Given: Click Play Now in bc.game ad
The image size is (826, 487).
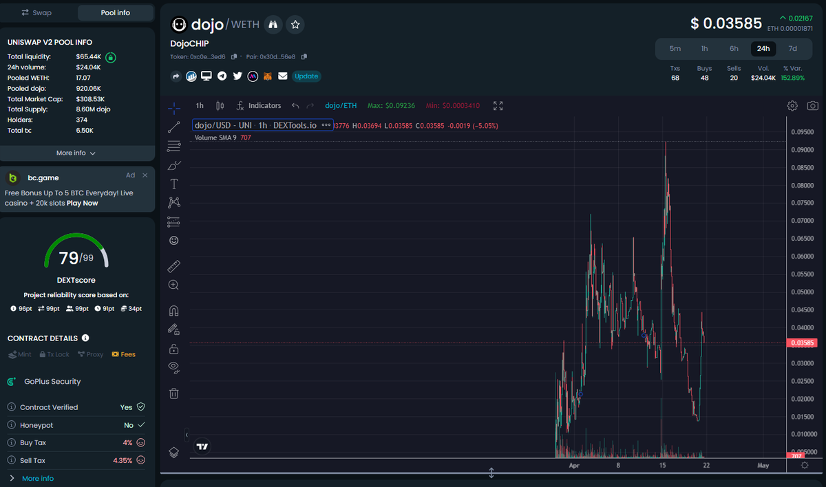Looking at the screenshot, I should [x=82, y=203].
